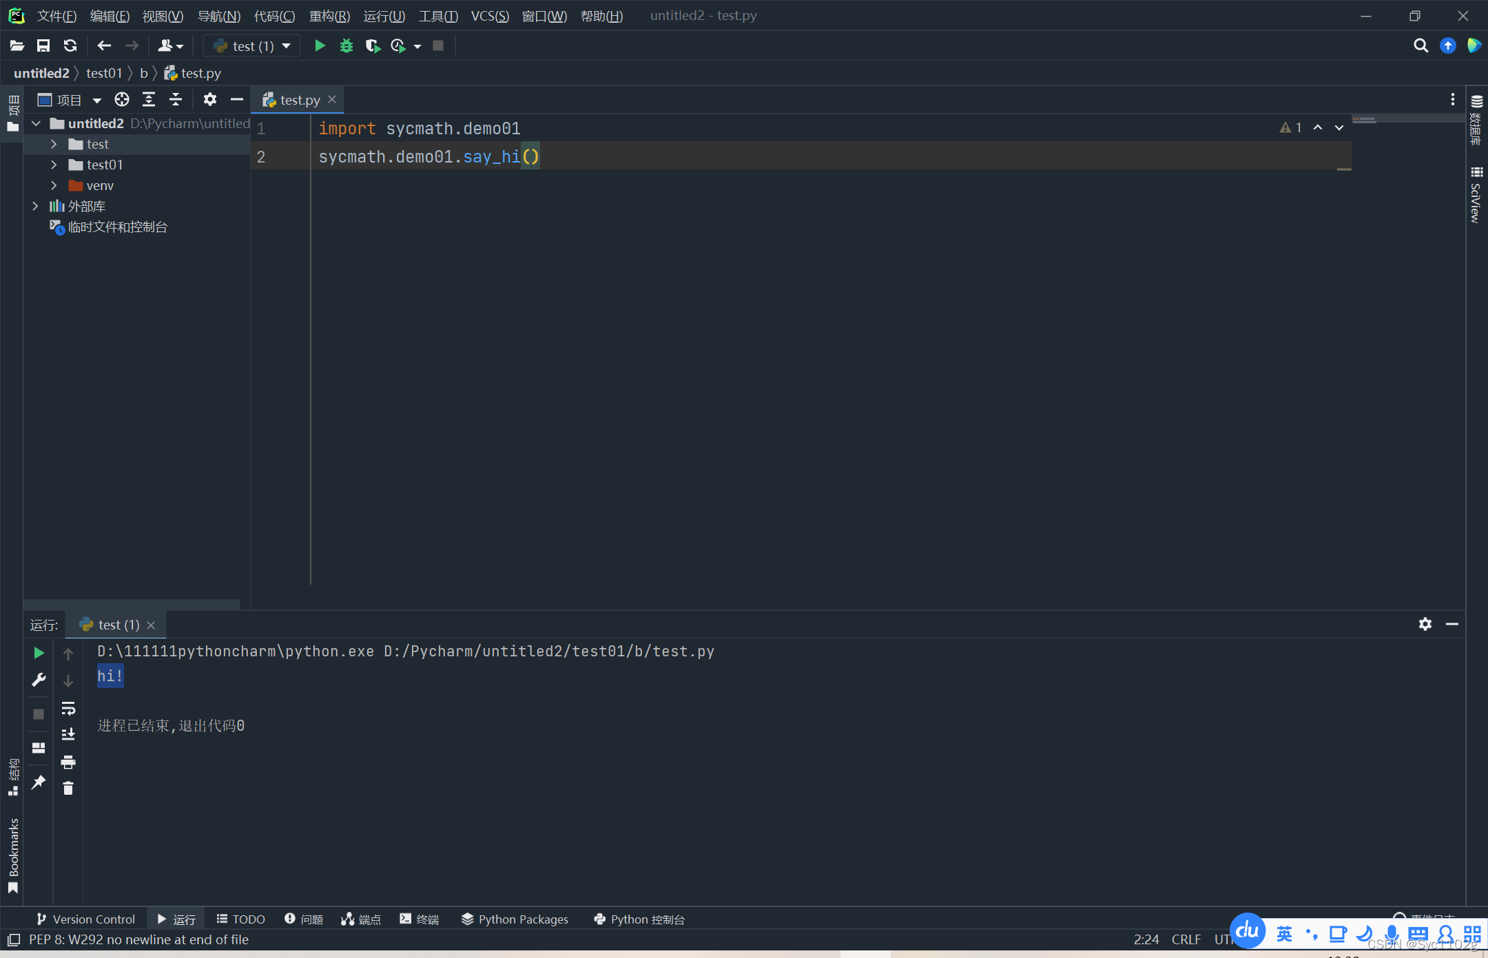
Task: Click the code line 2 in editor
Action: pos(428,157)
